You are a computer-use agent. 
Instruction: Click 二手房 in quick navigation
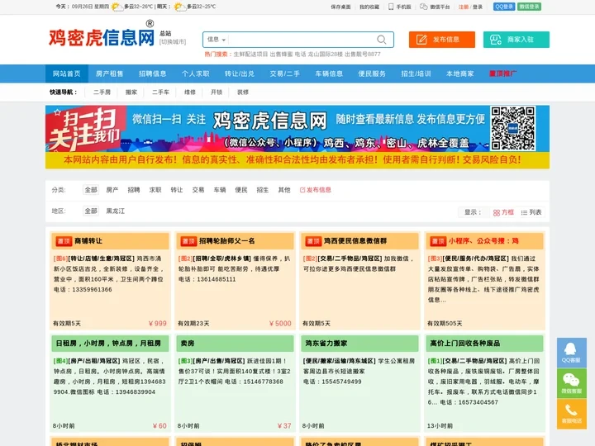click(102, 93)
